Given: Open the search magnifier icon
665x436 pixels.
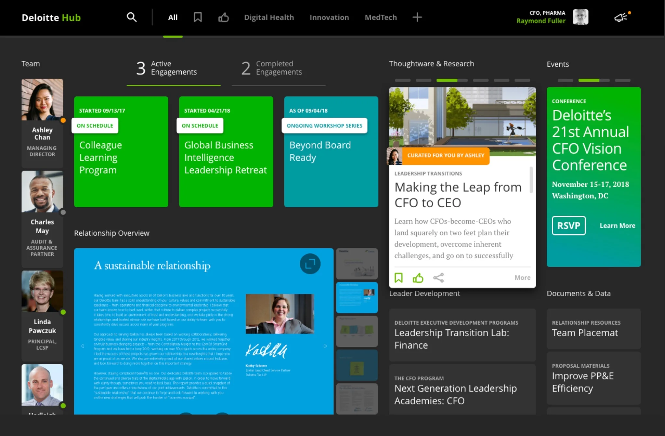Looking at the screenshot, I should pos(131,17).
